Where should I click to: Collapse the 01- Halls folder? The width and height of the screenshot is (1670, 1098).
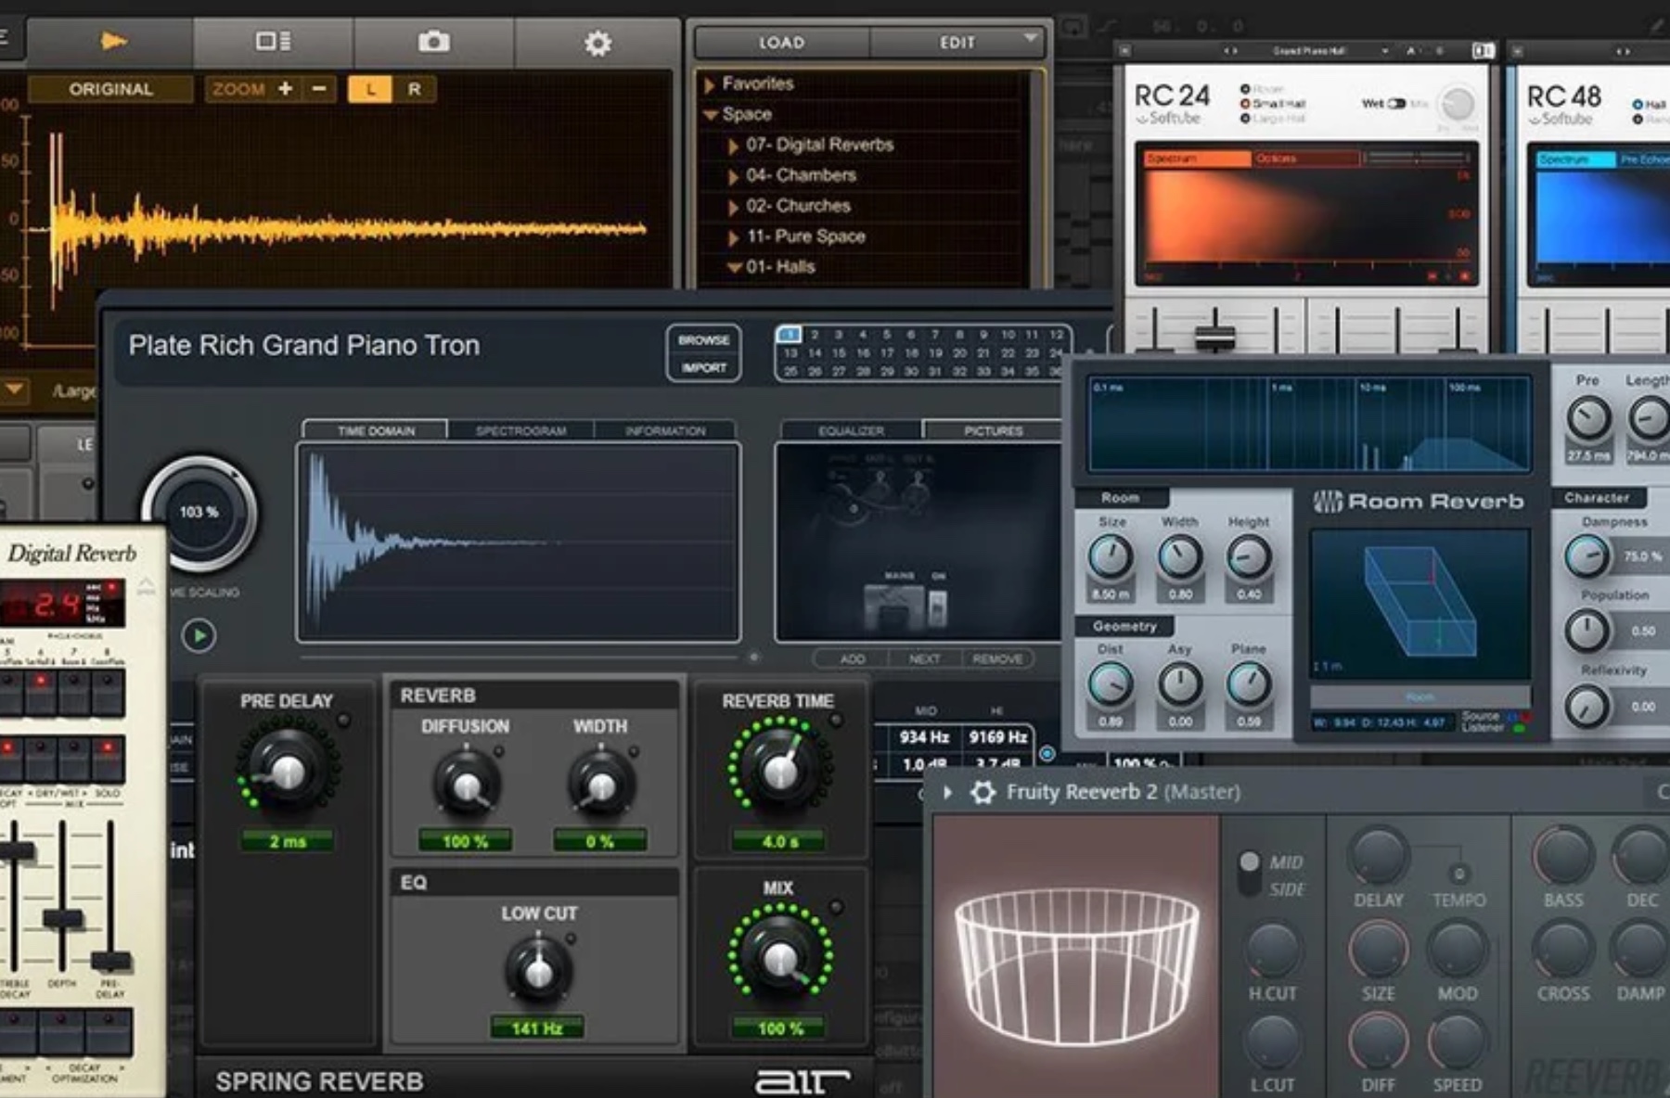[734, 267]
